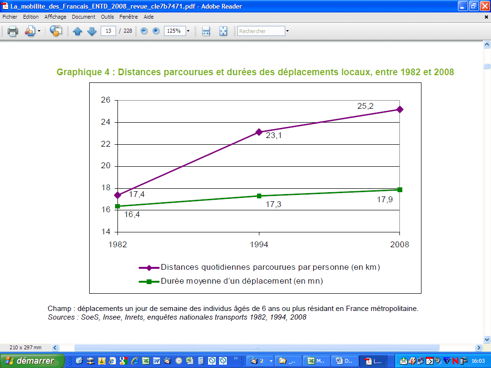The image size is (491, 368).
Task: Go to next page with down arrow
Action: click(92, 31)
